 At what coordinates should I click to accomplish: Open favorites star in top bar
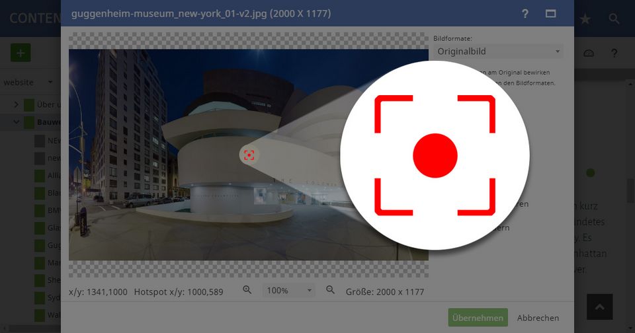pyautogui.click(x=585, y=19)
